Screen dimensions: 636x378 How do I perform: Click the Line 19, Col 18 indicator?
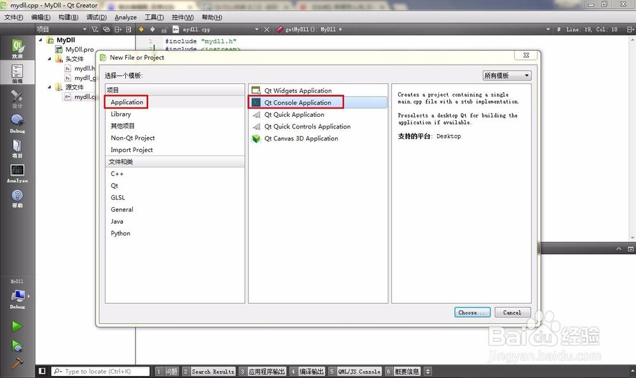(591, 29)
